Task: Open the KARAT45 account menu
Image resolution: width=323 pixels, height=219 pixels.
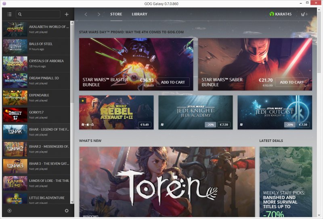Action: click(281, 14)
